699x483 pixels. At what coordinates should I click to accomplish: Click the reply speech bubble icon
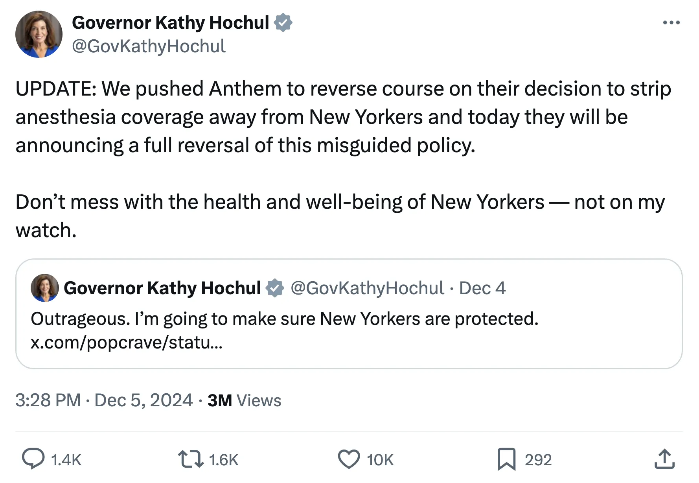33,459
